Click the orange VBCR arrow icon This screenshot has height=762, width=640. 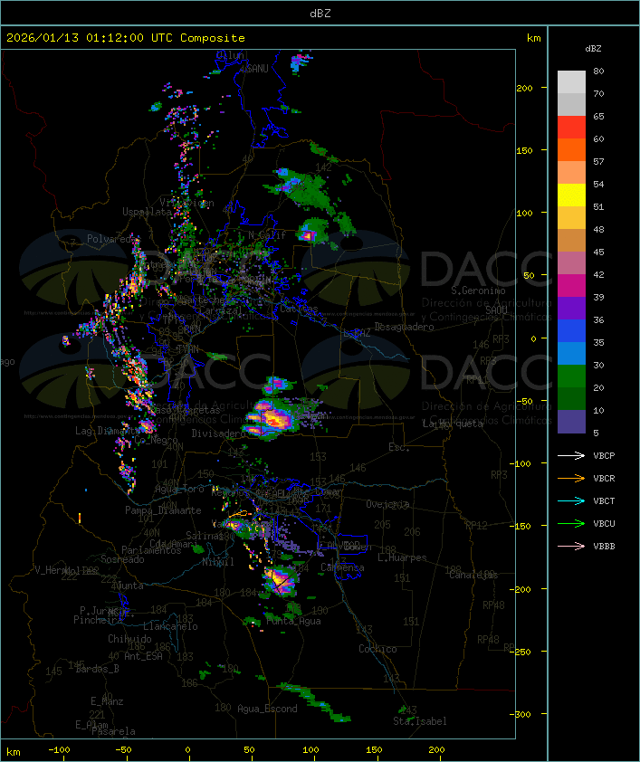coord(571,478)
